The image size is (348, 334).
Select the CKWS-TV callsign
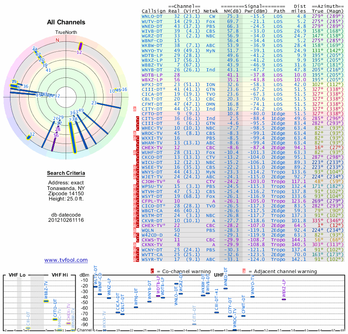coord(152,240)
